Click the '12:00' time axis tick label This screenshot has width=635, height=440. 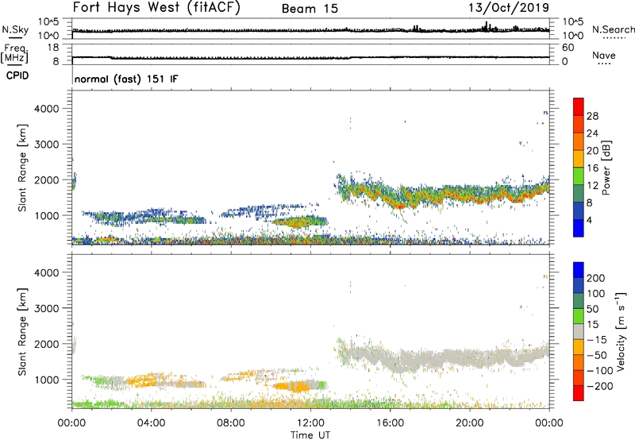(x=310, y=423)
